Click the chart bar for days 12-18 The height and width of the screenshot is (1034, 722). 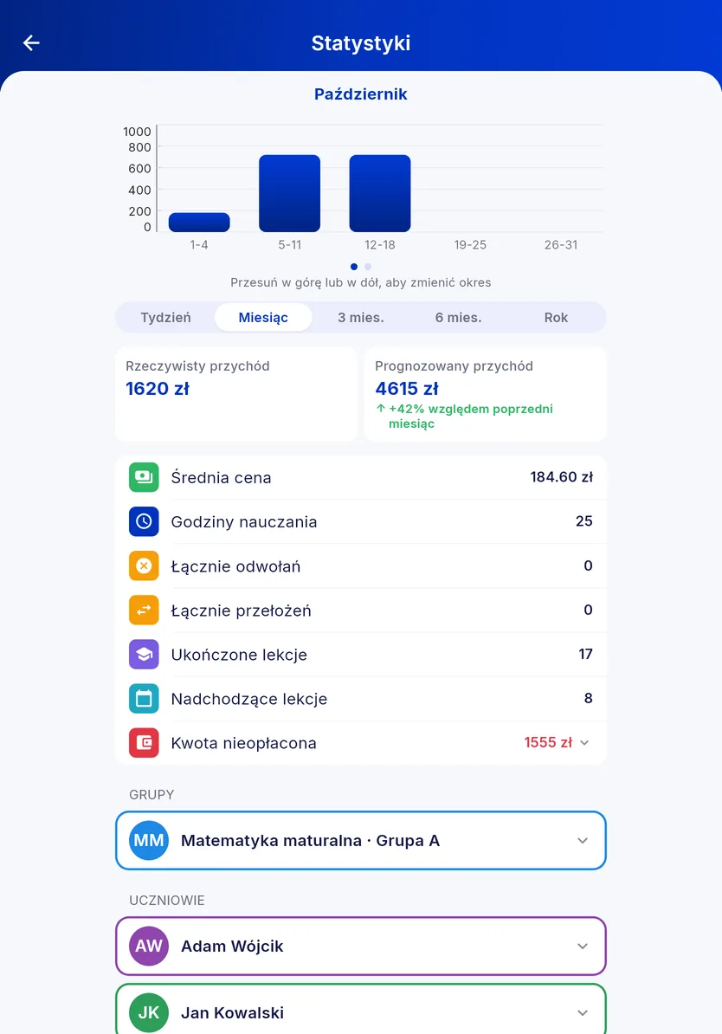(x=380, y=193)
